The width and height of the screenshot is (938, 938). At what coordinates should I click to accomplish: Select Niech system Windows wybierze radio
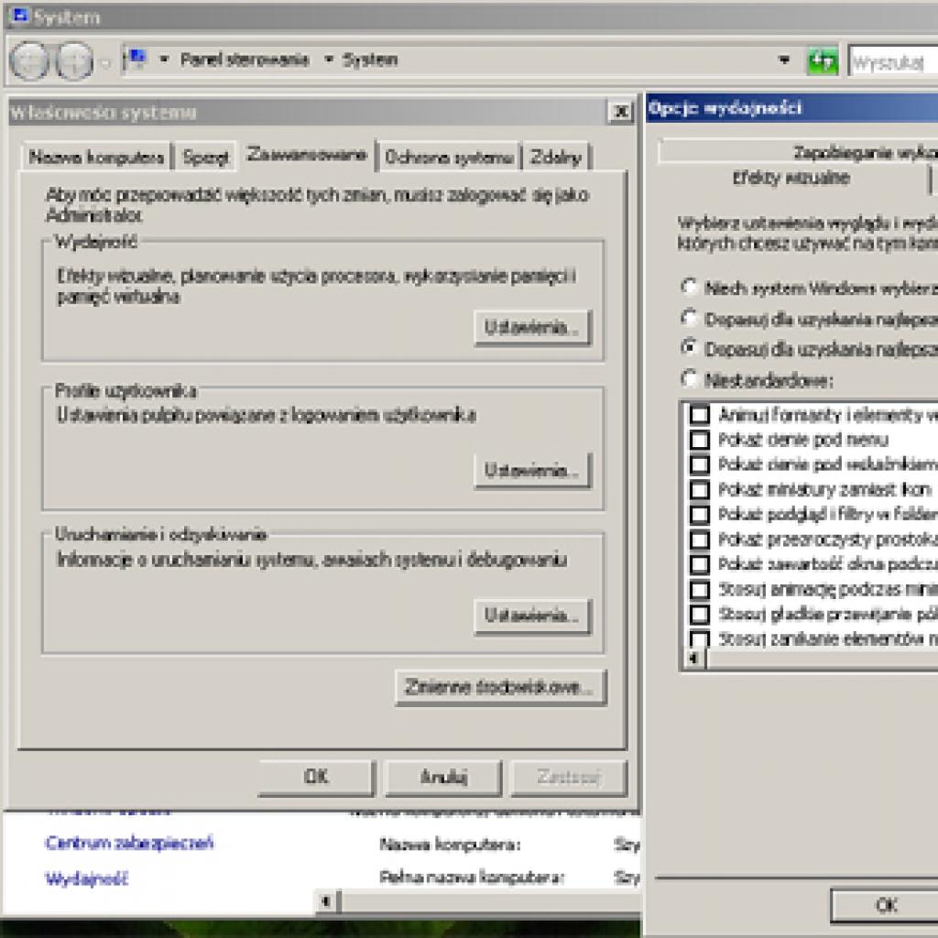[689, 288]
